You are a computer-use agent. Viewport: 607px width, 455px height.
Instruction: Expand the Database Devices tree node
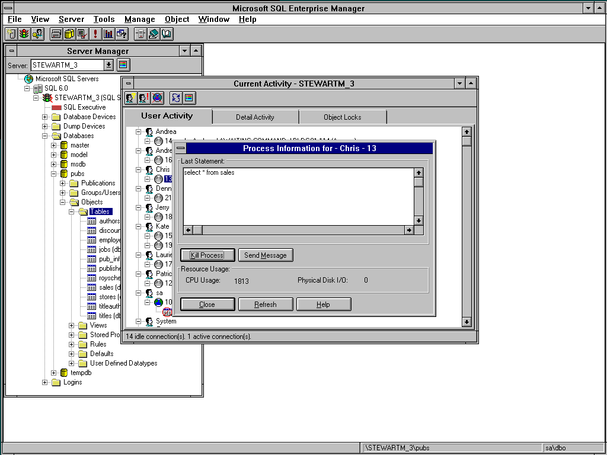45,117
